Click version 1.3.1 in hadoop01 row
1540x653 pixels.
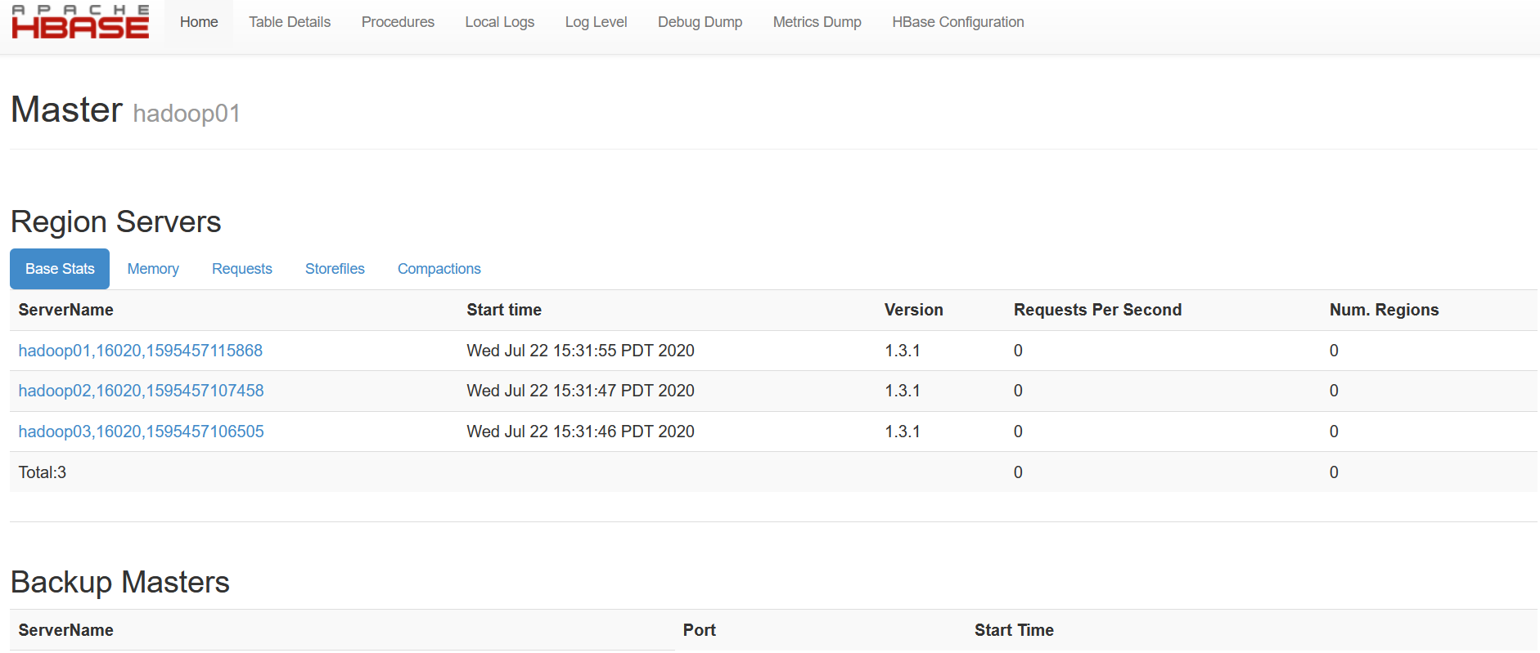coord(903,351)
